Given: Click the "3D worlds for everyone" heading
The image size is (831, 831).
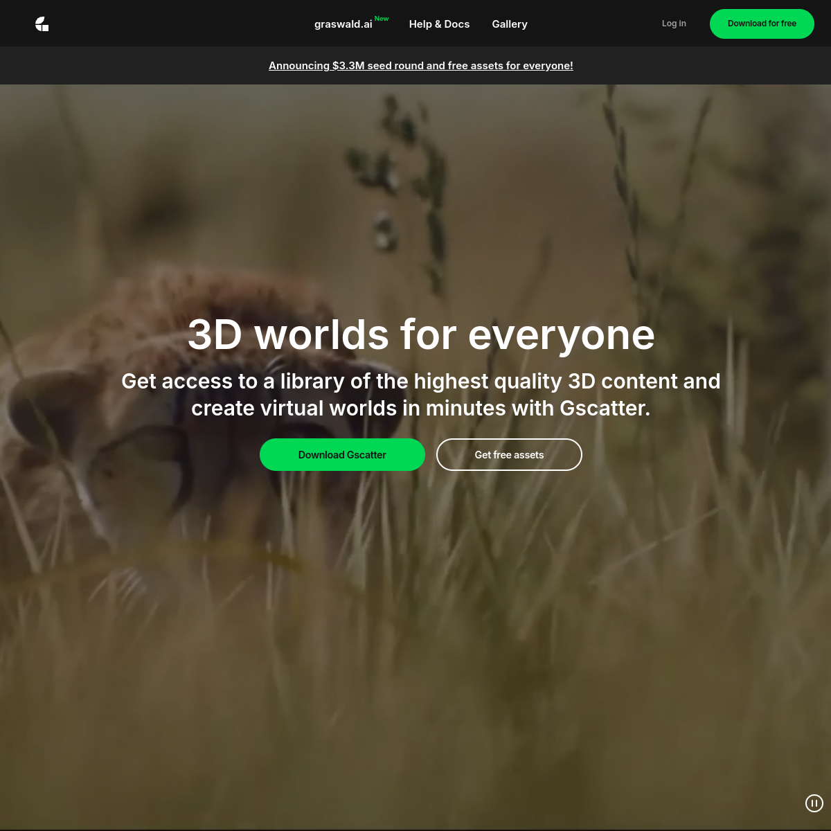Looking at the screenshot, I should pyautogui.click(x=421, y=334).
